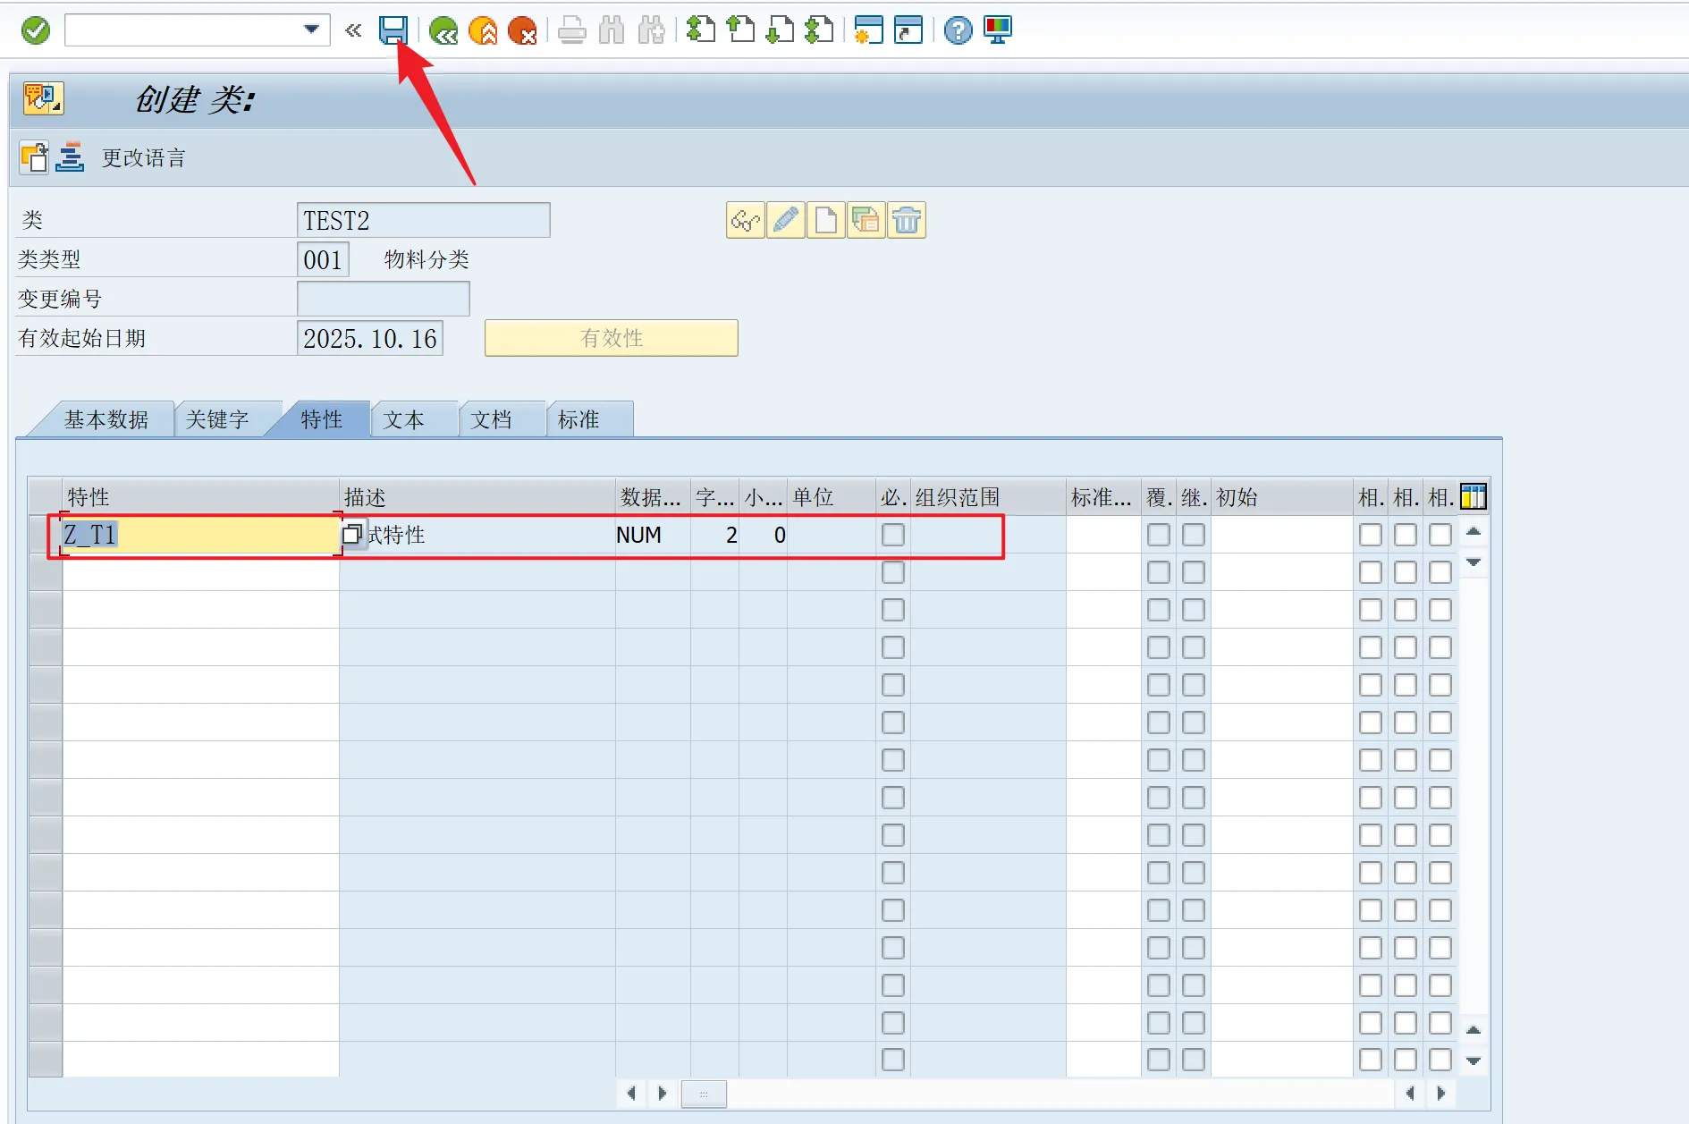Click the pencil Change icon

click(x=785, y=220)
